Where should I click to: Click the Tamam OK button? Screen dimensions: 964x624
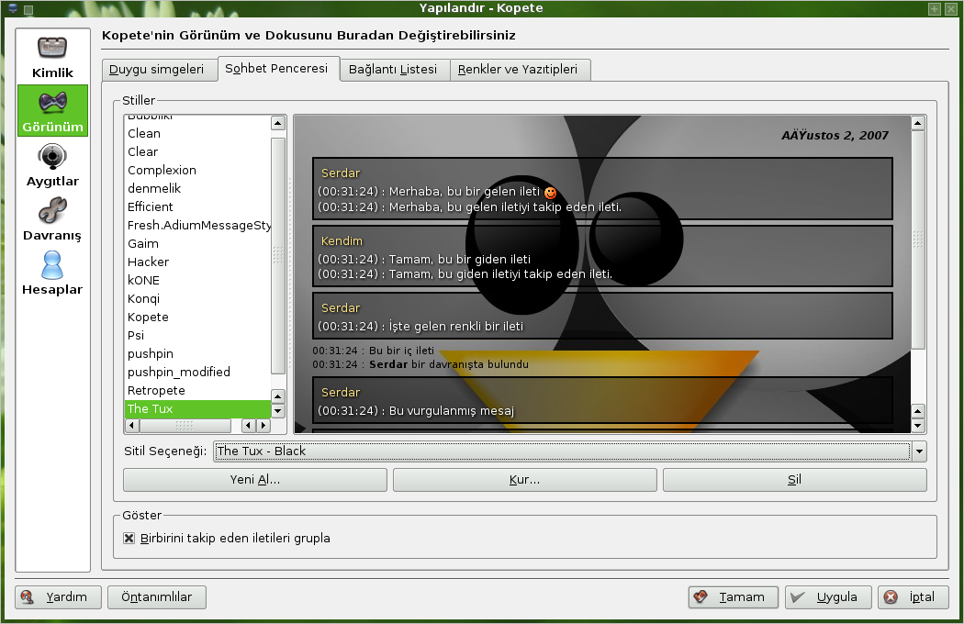pos(734,597)
